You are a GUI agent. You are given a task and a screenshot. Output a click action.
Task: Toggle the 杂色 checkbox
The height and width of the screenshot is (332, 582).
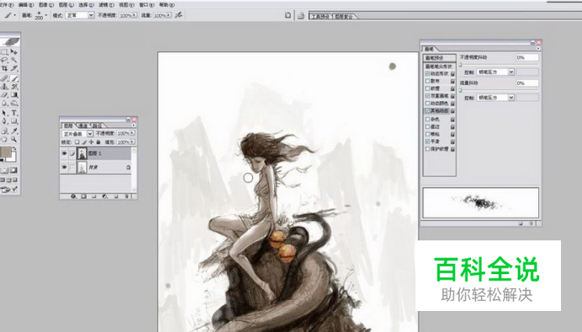click(x=427, y=119)
